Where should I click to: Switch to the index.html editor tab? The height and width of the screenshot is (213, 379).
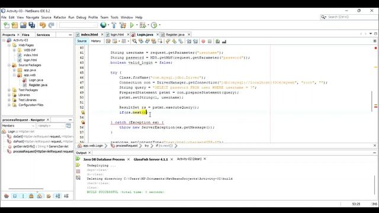tap(89, 34)
